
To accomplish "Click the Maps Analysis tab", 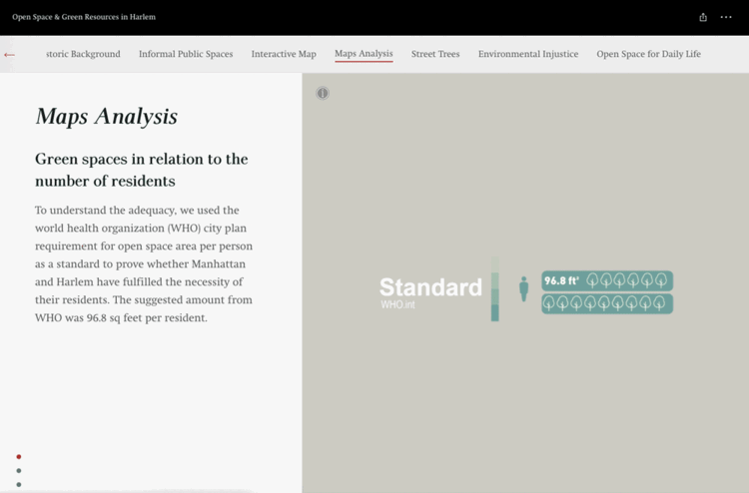I will coord(364,54).
